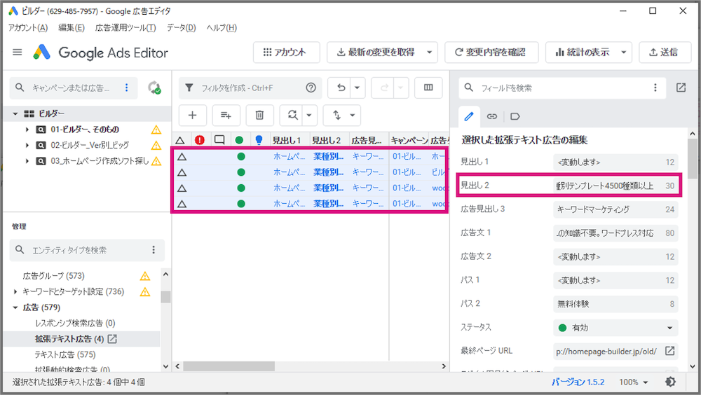Collapse the ビルダー account tree node
This screenshot has width=701, height=395.
click(x=15, y=114)
